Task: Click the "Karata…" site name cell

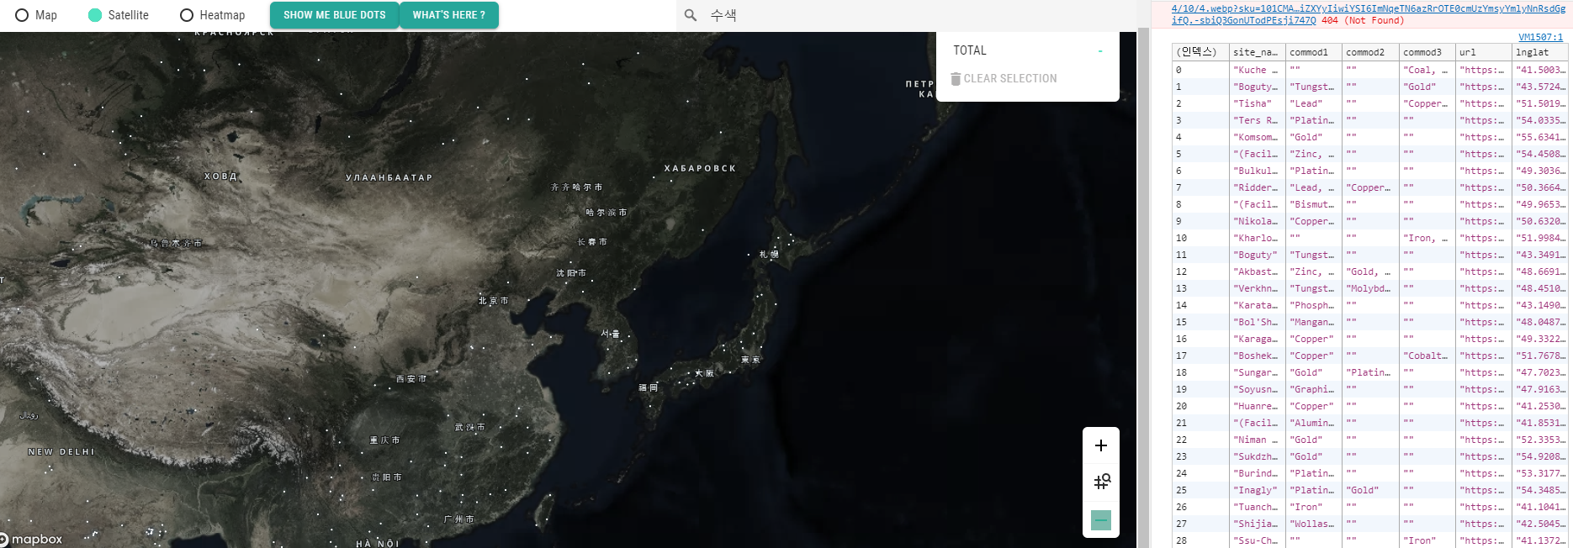Action: 1257,305
